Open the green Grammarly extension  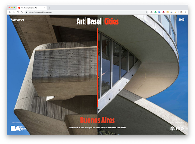[x=155, y=12]
